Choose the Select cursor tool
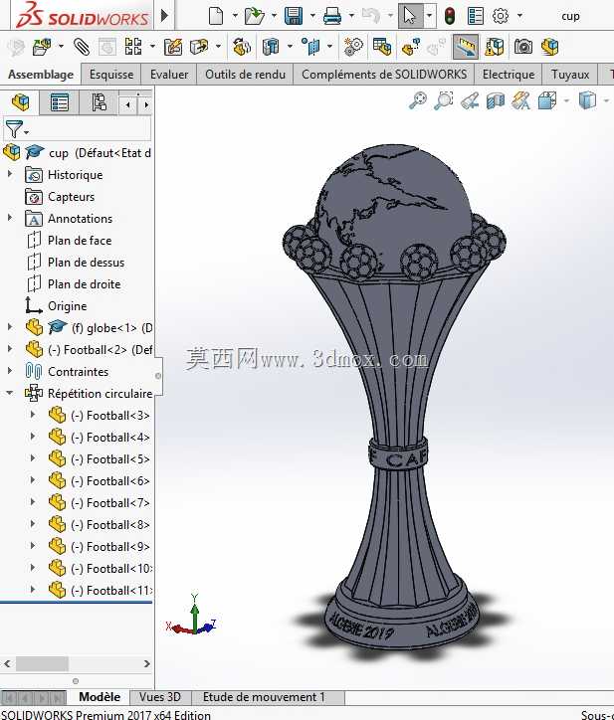 pyautogui.click(x=409, y=16)
